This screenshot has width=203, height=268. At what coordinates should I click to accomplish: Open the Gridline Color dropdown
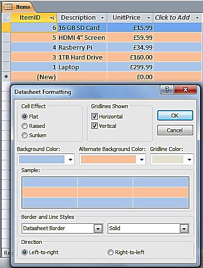point(189,160)
